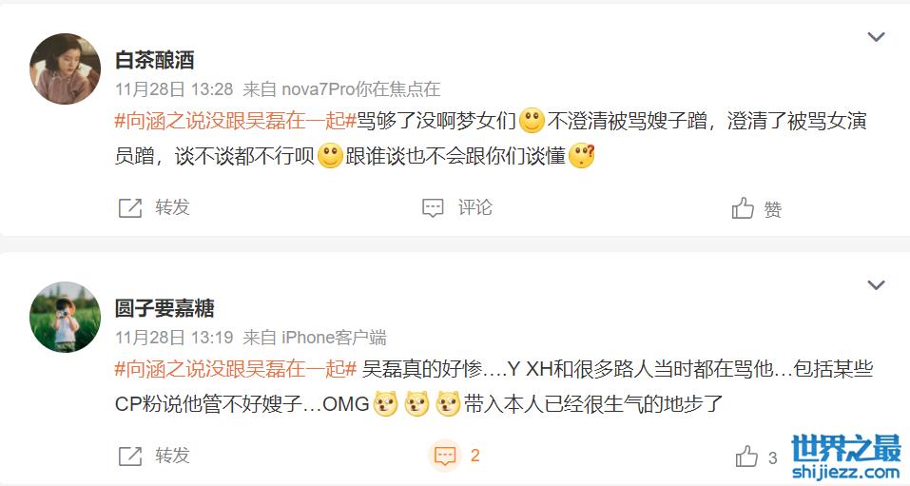Open 白茶酿酒 profile avatar

pyautogui.click(x=65, y=68)
